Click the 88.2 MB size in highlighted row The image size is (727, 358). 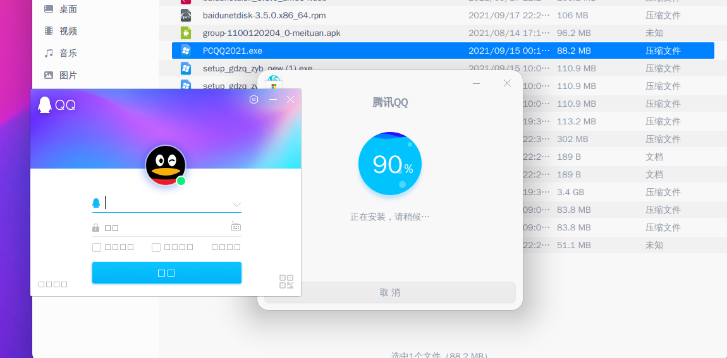coord(574,51)
